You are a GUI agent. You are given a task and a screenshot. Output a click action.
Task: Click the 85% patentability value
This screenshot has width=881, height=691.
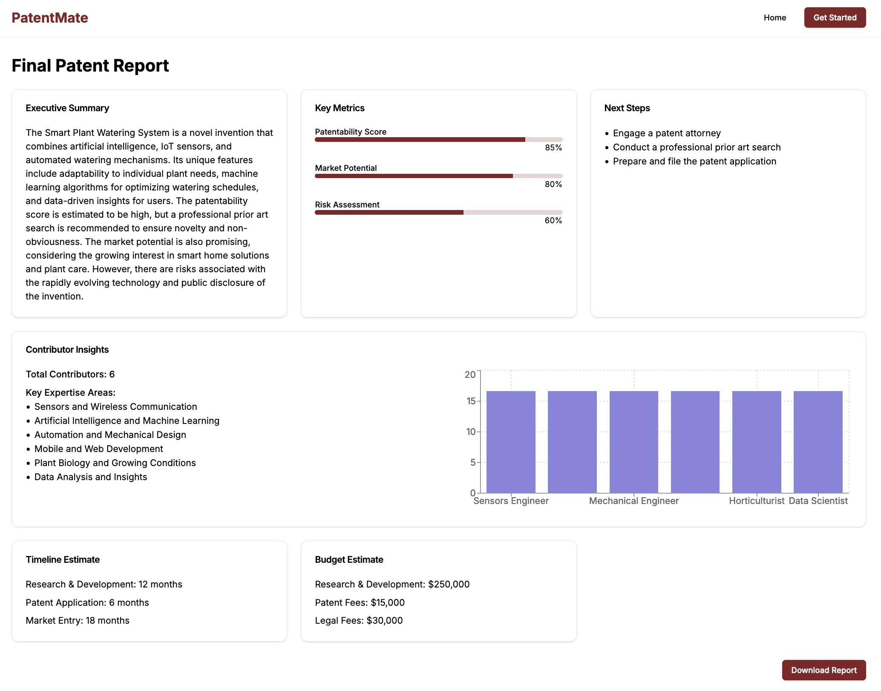553,148
